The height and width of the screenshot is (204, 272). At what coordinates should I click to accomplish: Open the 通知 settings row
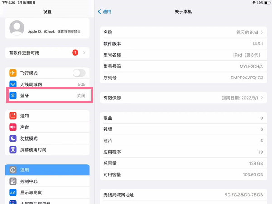coord(47,116)
